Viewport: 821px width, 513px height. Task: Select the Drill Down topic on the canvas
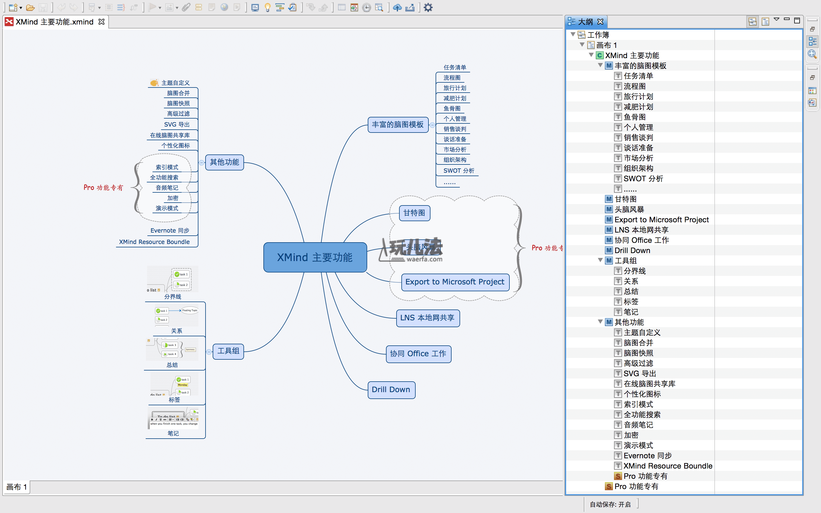(391, 390)
